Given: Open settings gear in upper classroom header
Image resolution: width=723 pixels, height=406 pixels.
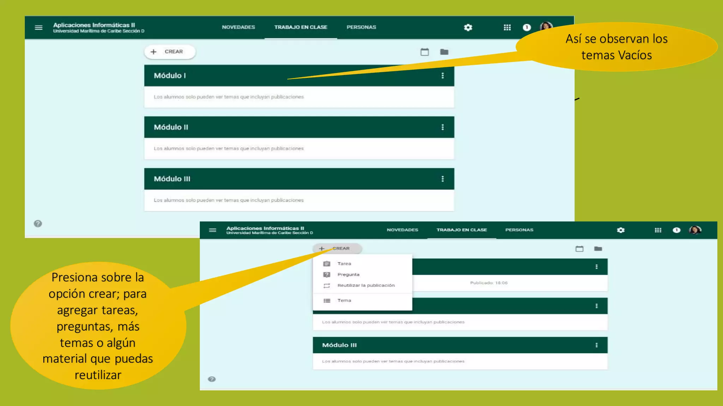Looking at the screenshot, I should pos(468,27).
